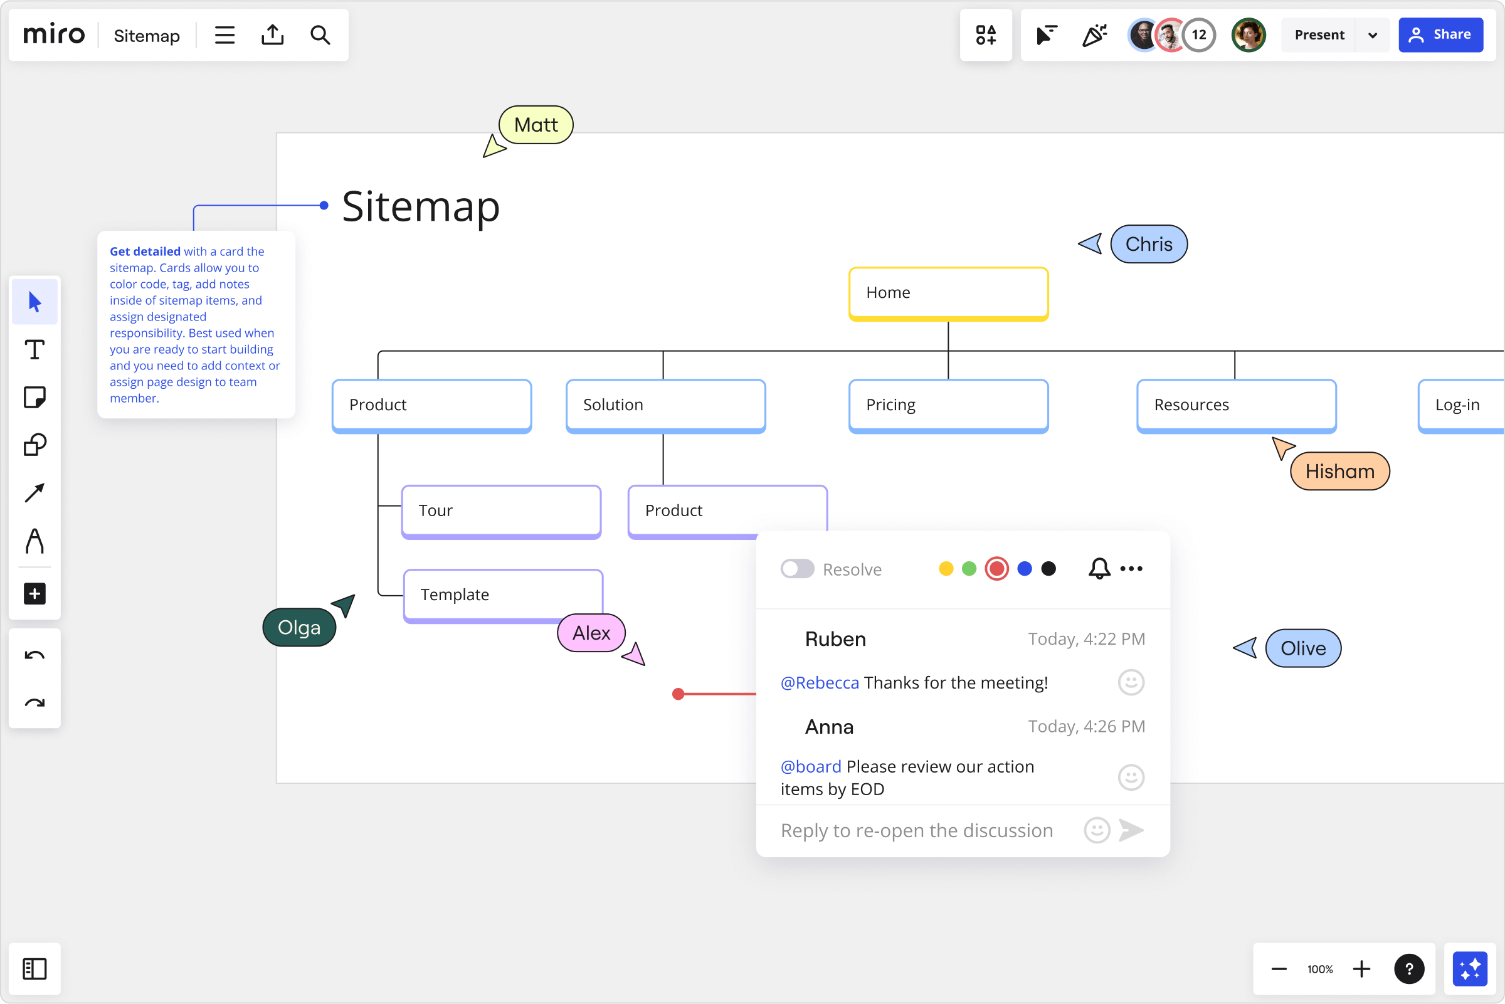Image resolution: width=1505 pixels, height=1004 pixels.
Task: Select the Text tool in left toolbar
Action: pyautogui.click(x=34, y=349)
